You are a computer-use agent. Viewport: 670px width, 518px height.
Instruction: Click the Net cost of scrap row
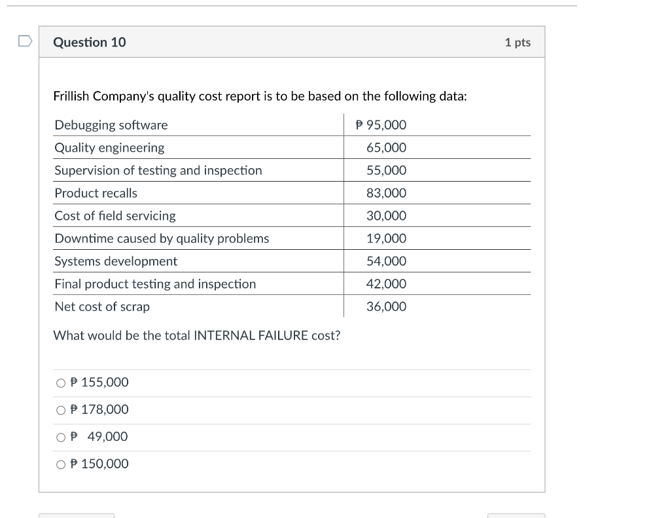103,306
